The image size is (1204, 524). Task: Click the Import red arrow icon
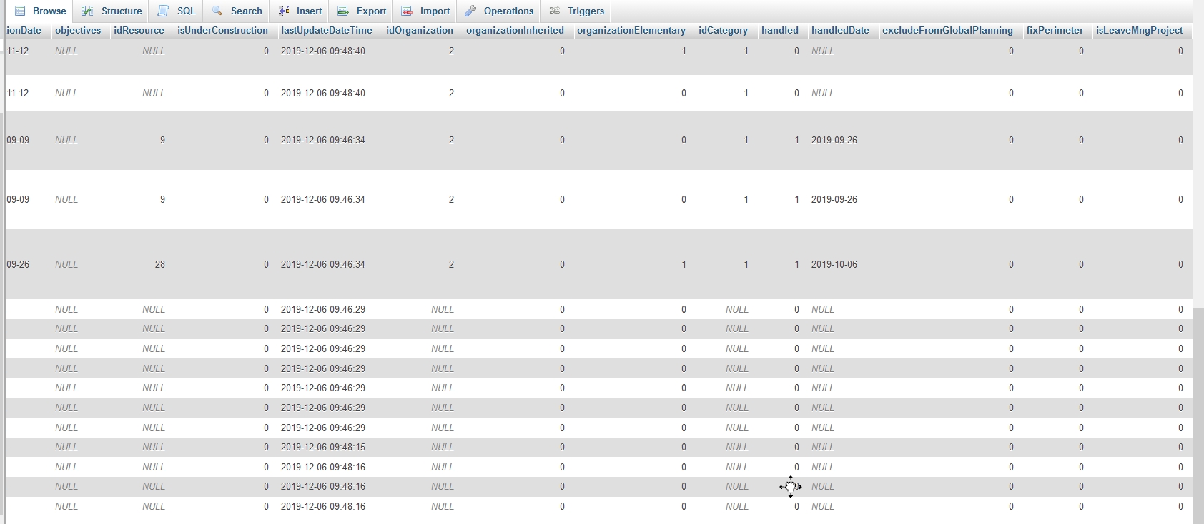click(407, 11)
